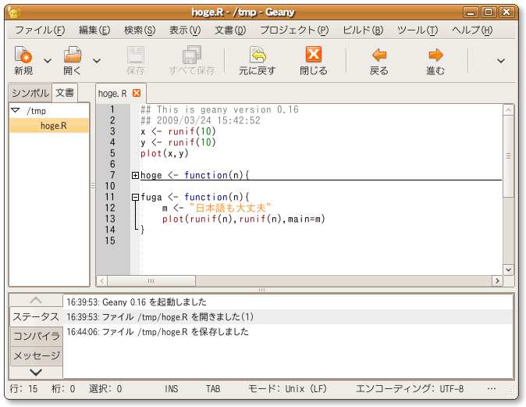Click the 新規 (New file) toolbar icon

[23, 55]
